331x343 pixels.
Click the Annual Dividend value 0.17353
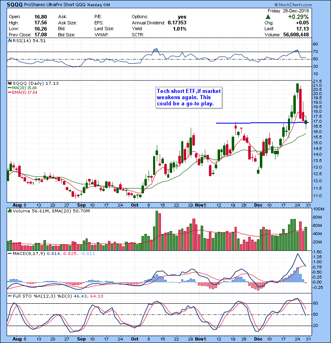point(177,23)
